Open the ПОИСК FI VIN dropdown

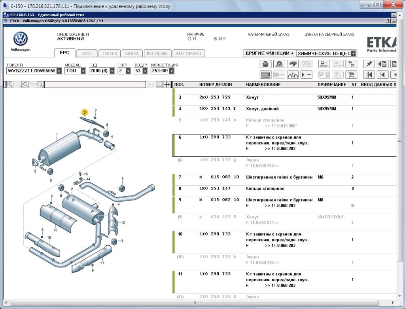[59, 71]
